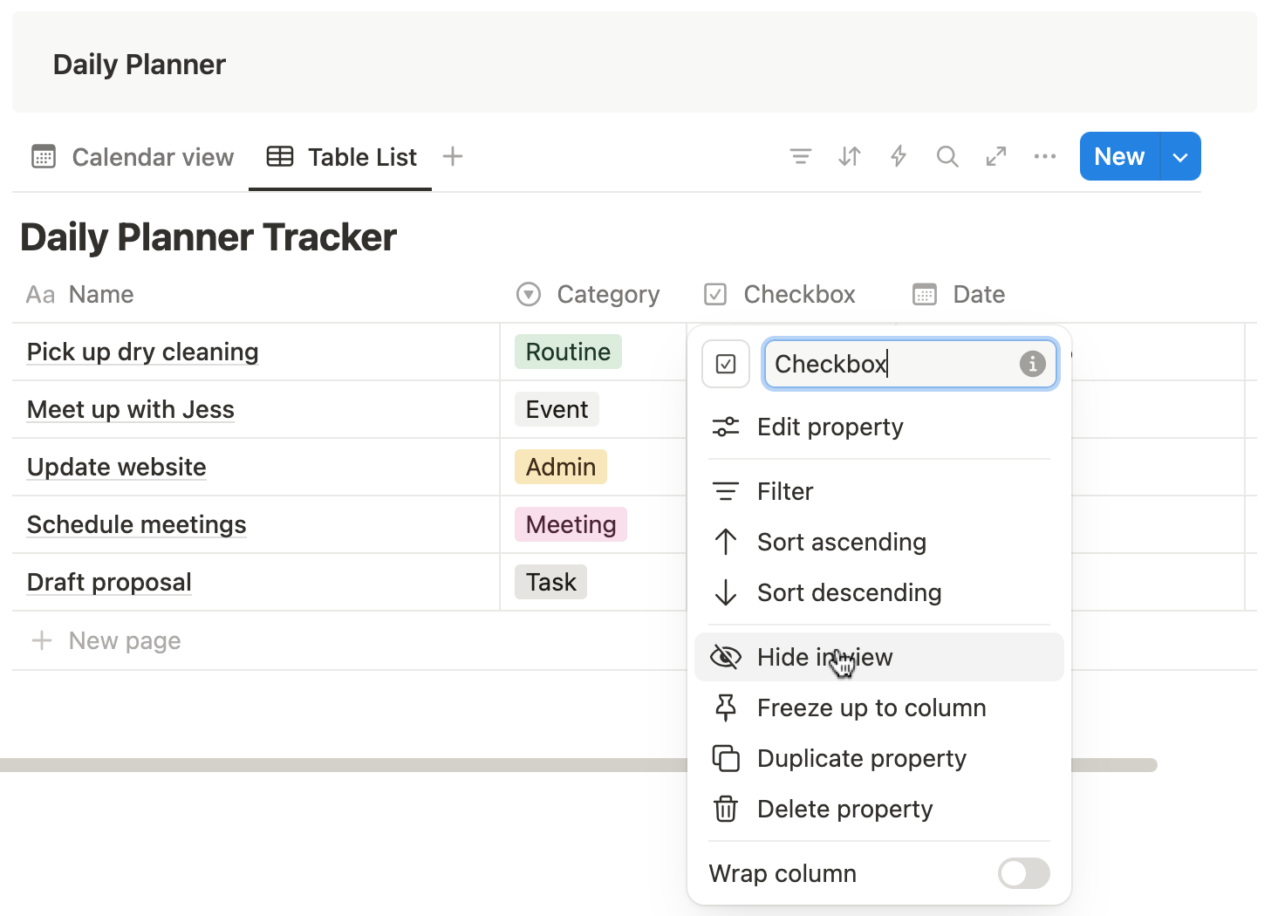Click the duplicate icon beside Duplicate property
The image size is (1278, 916).
coord(726,758)
